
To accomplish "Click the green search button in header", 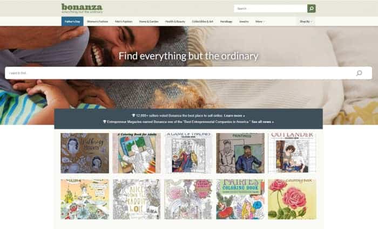I will coord(311,9).
